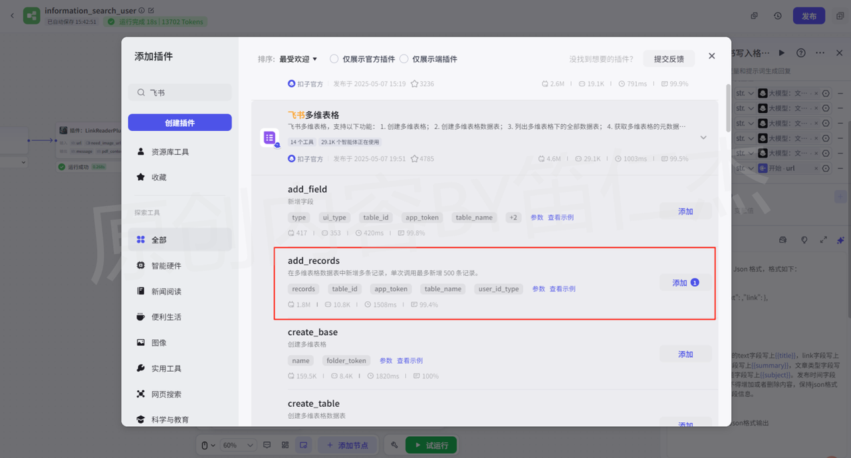Image resolution: width=851 pixels, height=458 pixels.
Task: Click the 飞书多维表格 plugin icon
Action: pos(269,137)
